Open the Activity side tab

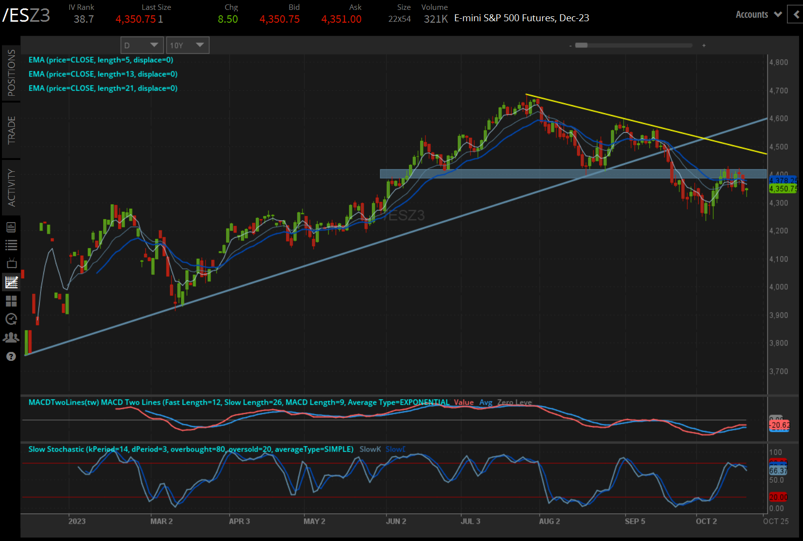click(11, 188)
